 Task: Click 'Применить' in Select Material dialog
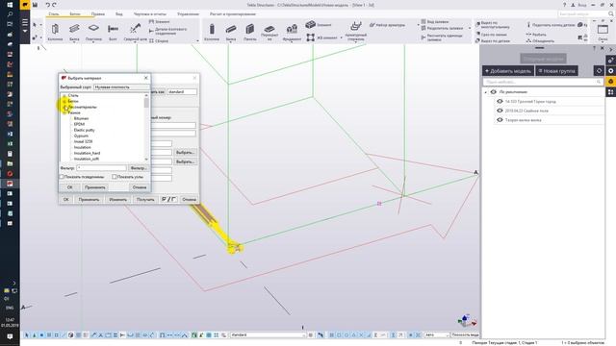tap(94, 187)
